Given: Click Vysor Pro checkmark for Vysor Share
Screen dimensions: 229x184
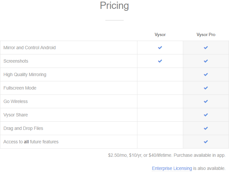Looking at the screenshot, I should (x=206, y=115).
